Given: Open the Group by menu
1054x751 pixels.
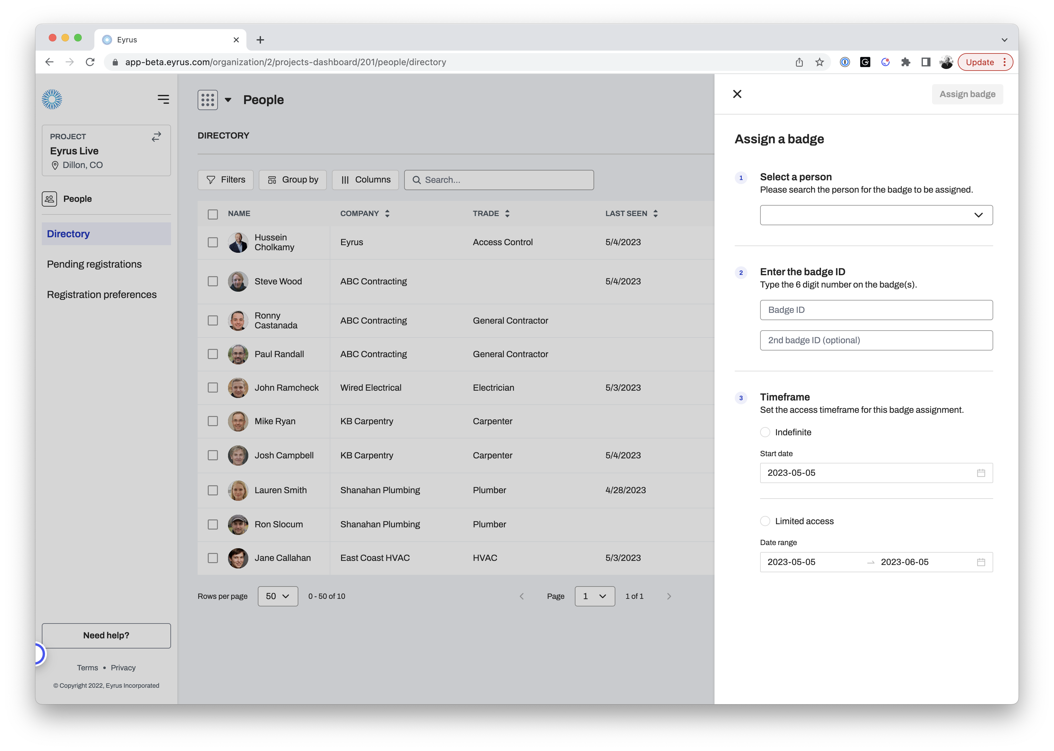Looking at the screenshot, I should coord(293,180).
